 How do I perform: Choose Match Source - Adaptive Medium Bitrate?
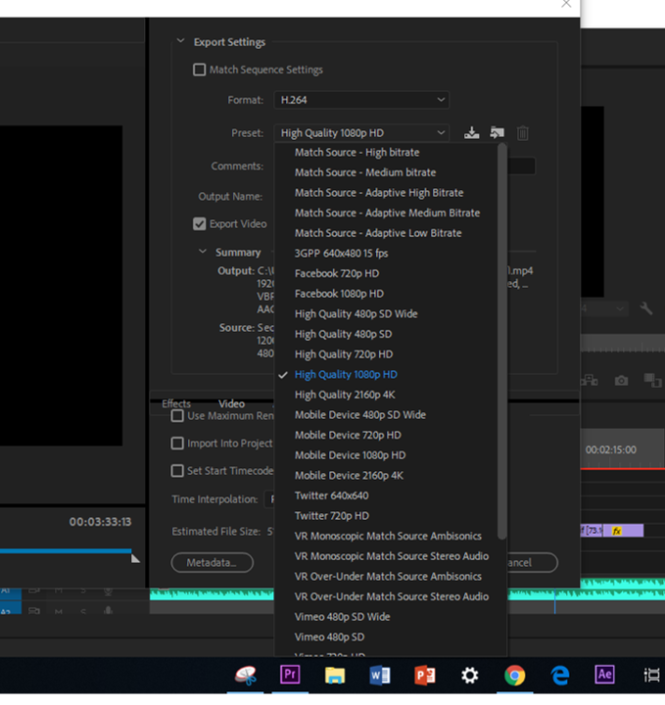coord(387,213)
